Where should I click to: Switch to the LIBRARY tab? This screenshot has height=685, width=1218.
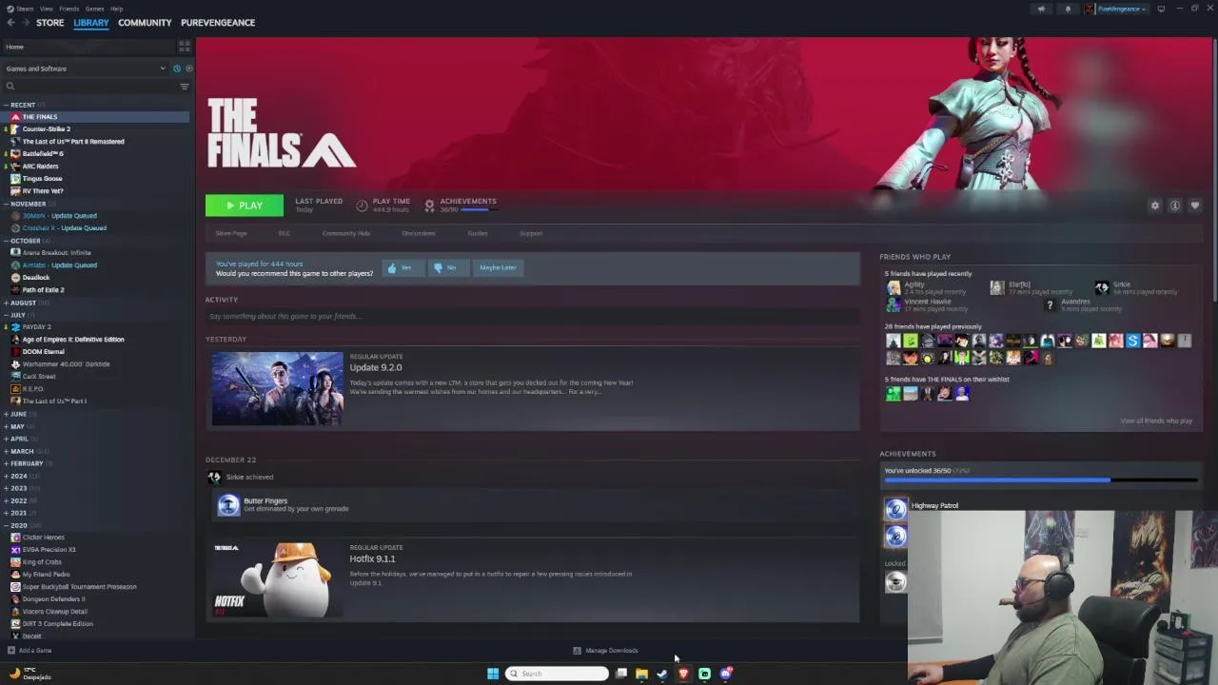click(91, 23)
